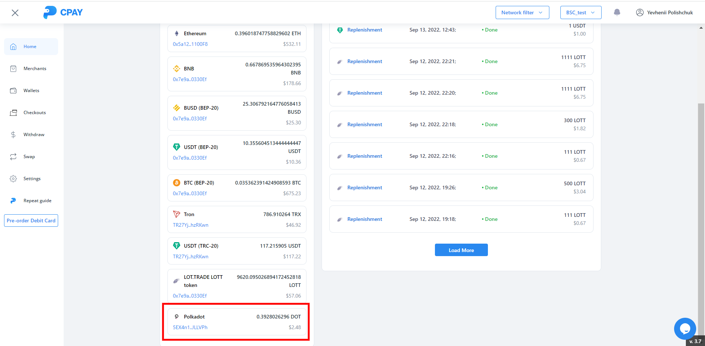Image resolution: width=705 pixels, height=346 pixels.
Task: Click Pre-order Debit Card button
Action: click(x=31, y=221)
